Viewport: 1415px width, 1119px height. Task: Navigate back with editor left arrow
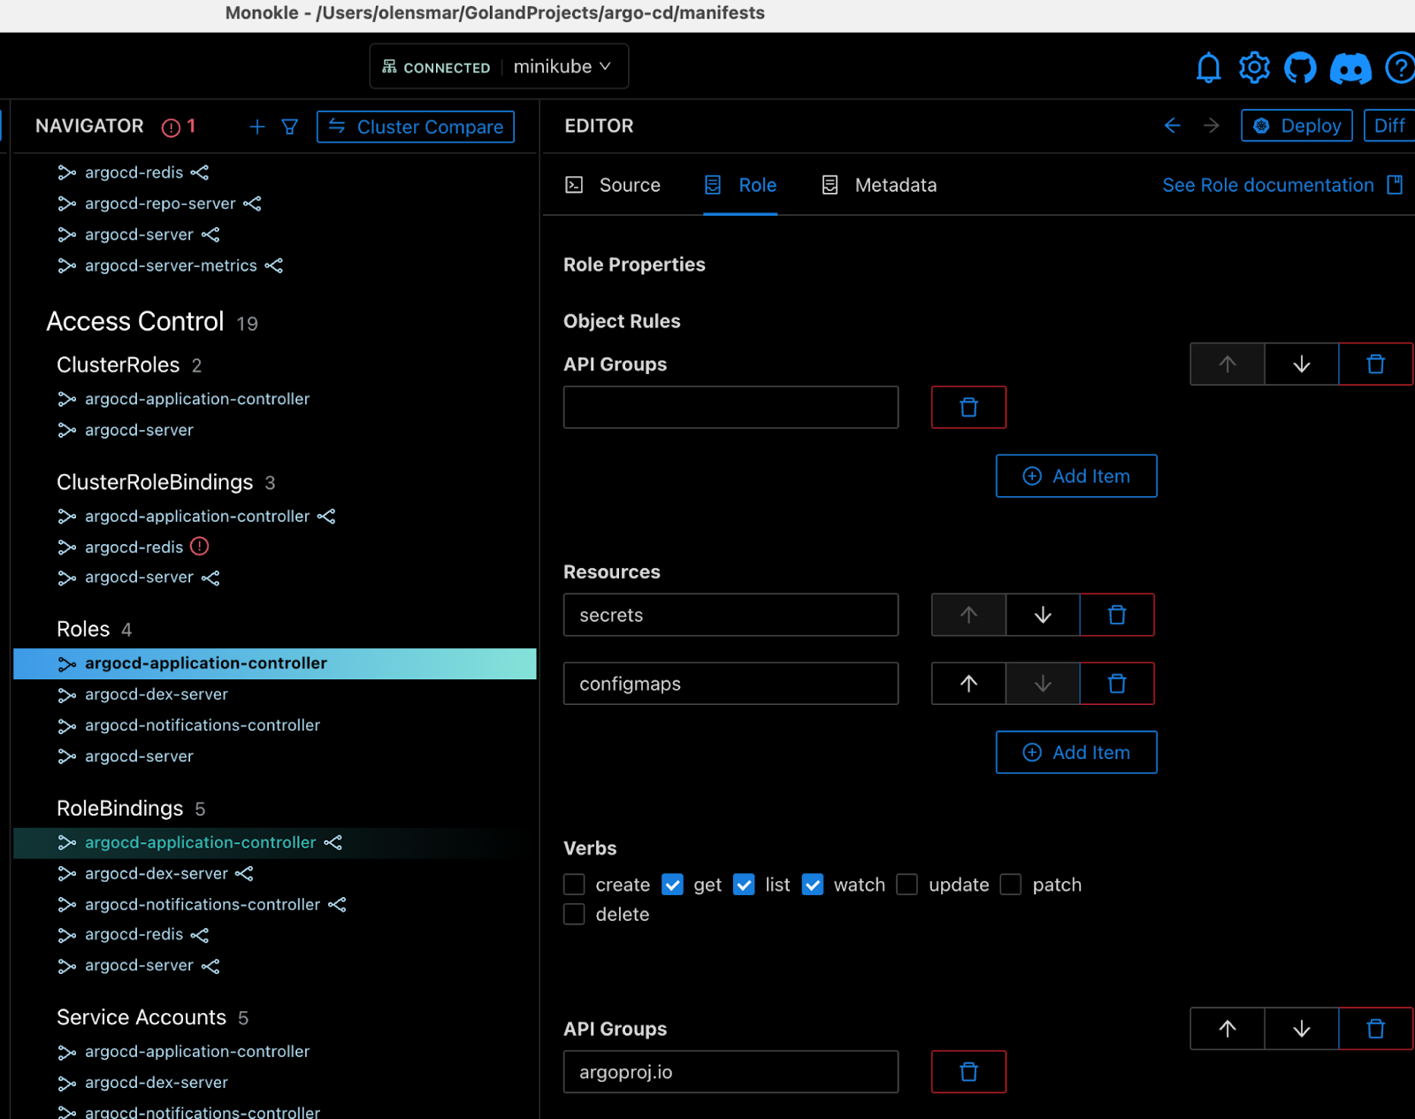1173,126
